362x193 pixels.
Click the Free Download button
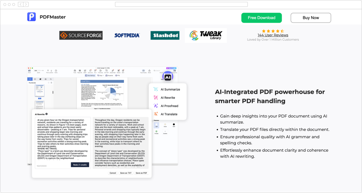pos(261,18)
